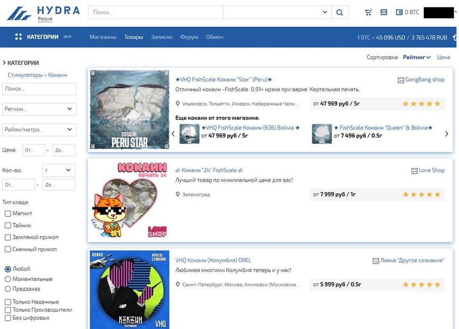Open the Район/метро dropdown

coord(39,130)
